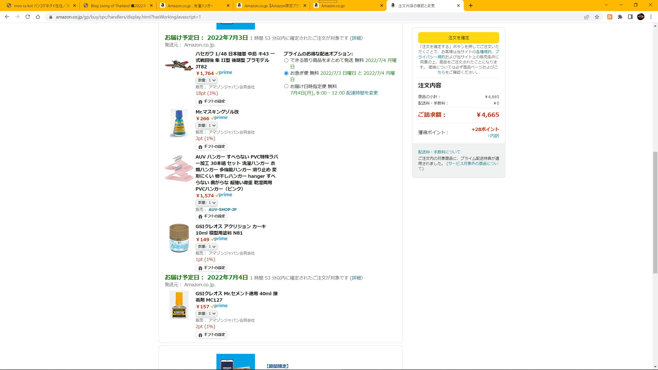
Task: Select お届け日時指定便 shipping option
Action: tap(286, 86)
